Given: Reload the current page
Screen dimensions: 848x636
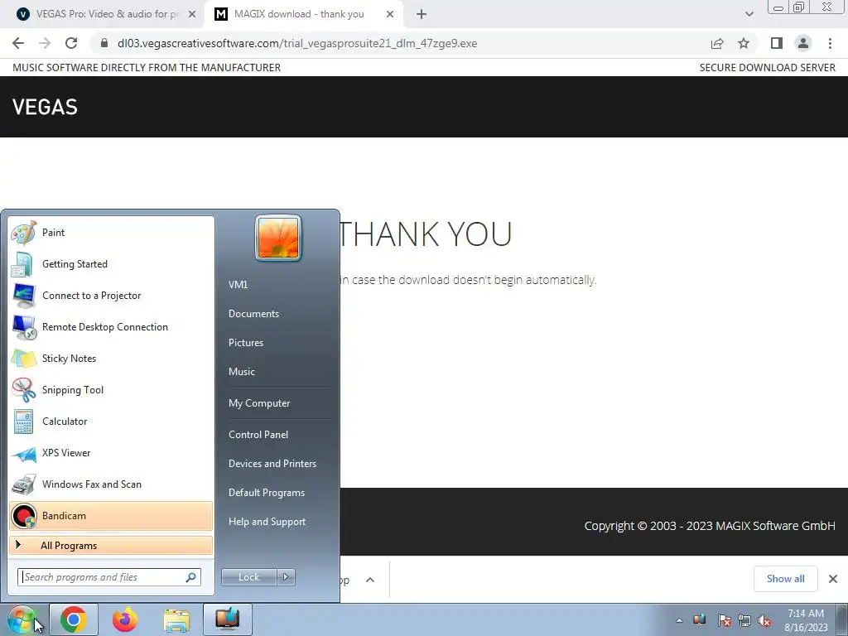Looking at the screenshot, I should 71,43.
